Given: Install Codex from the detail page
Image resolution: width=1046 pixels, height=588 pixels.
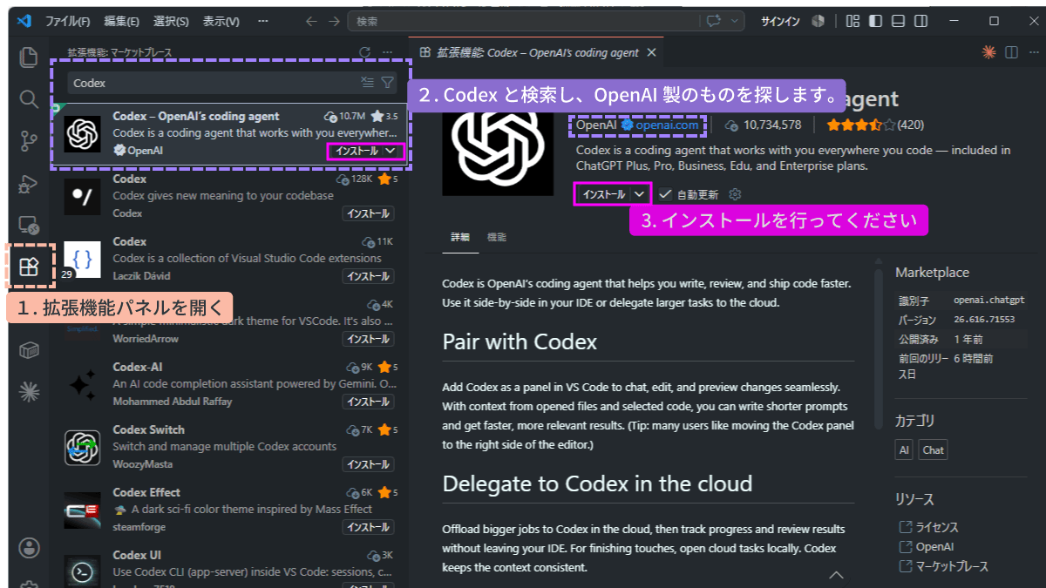Looking at the screenshot, I should (x=604, y=193).
